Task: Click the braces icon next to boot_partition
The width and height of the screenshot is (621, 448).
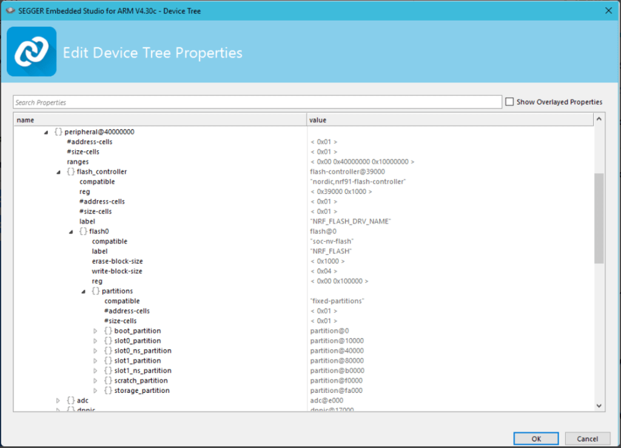Action: (x=109, y=331)
